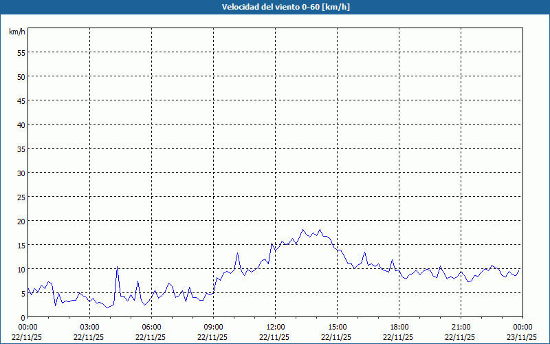Select the 25 label on vertical axis
Viewport: 550px width, 344px height.
21,197
